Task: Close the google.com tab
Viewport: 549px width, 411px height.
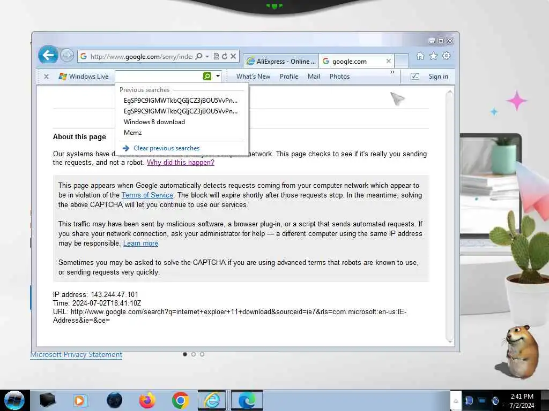Action: point(388,61)
